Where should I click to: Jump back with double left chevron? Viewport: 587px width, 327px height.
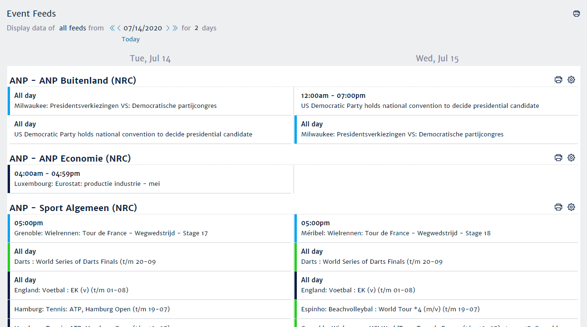(x=112, y=28)
